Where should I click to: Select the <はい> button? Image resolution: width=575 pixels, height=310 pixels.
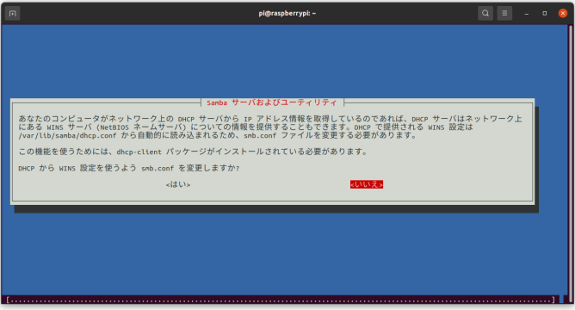[x=178, y=184]
